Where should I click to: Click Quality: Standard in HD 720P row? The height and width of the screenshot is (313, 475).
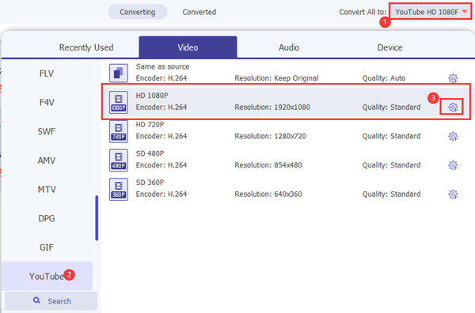[x=391, y=137]
